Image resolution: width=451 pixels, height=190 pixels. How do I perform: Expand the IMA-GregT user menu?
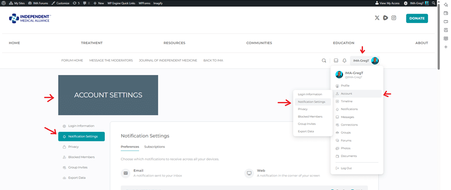(x=365, y=61)
